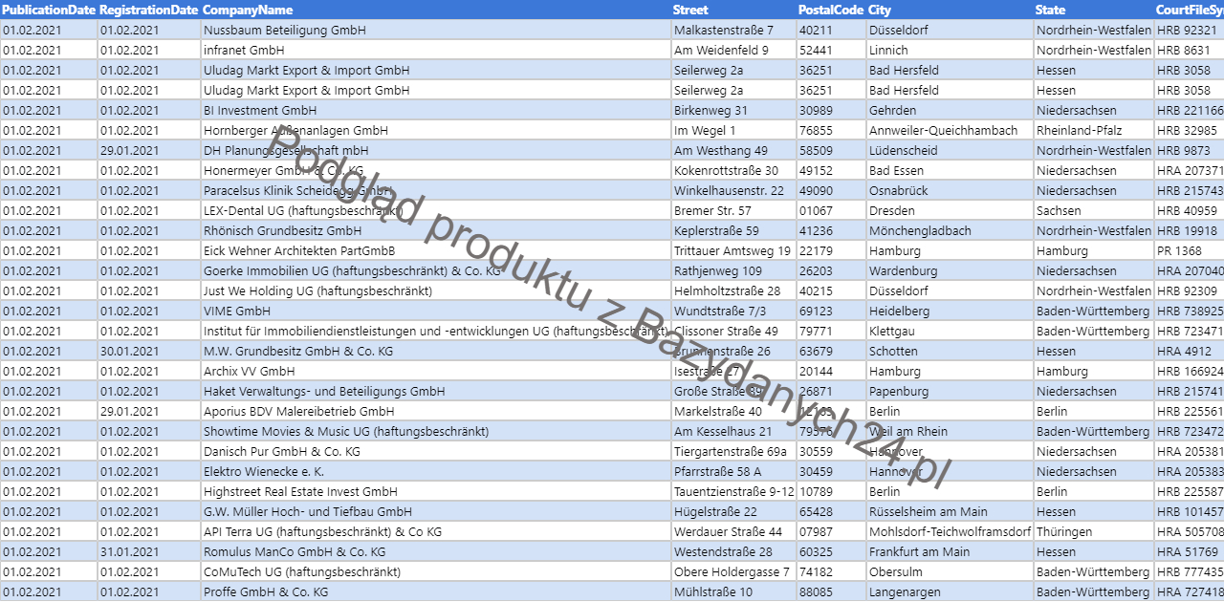Click street cell Trittauer Amtsweg 19
The height and width of the screenshot is (602, 1224).
point(733,250)
